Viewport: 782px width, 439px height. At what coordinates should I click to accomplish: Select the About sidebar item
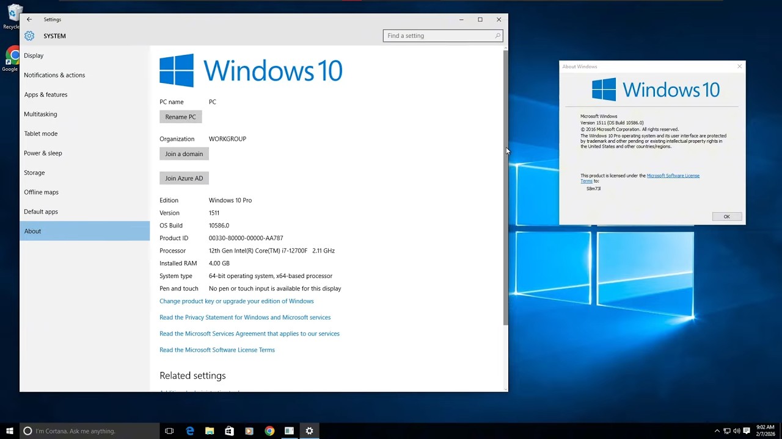coord(84,231)
